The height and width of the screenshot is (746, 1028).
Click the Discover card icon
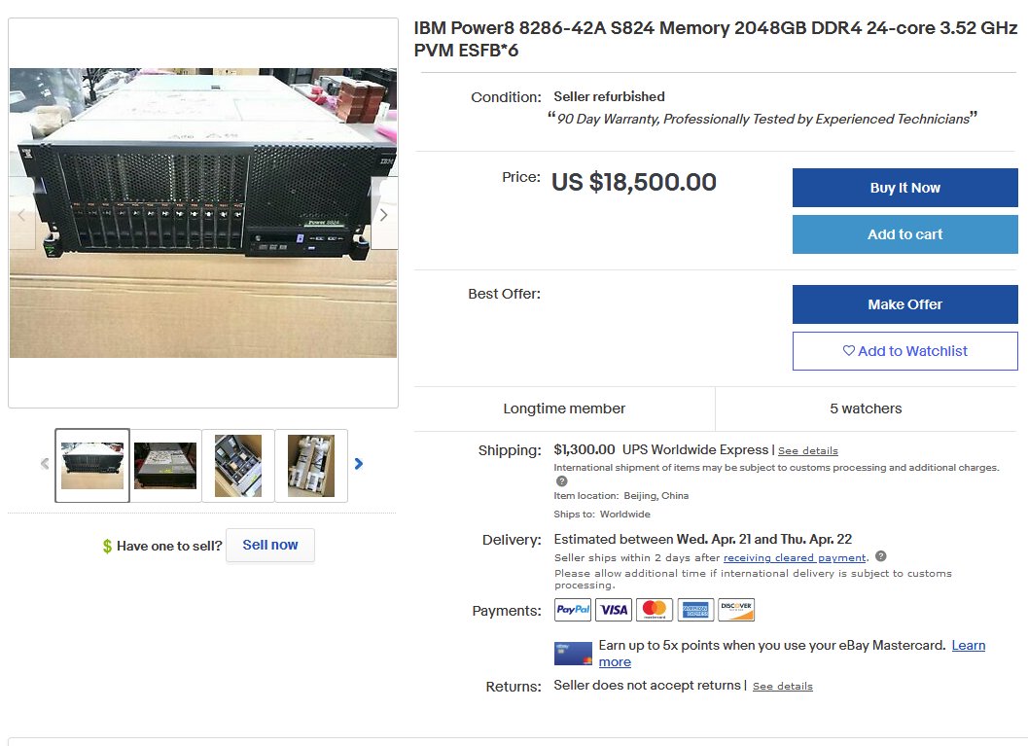[x=736, y=610]
